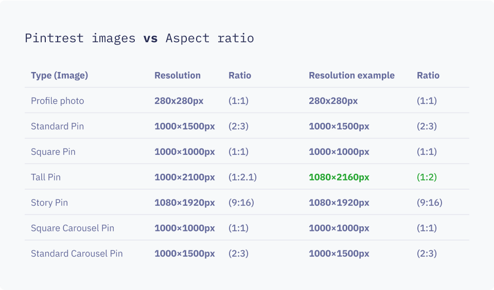Click the 'Profile photo' row label
494x290 pixels.
[57, 101]
